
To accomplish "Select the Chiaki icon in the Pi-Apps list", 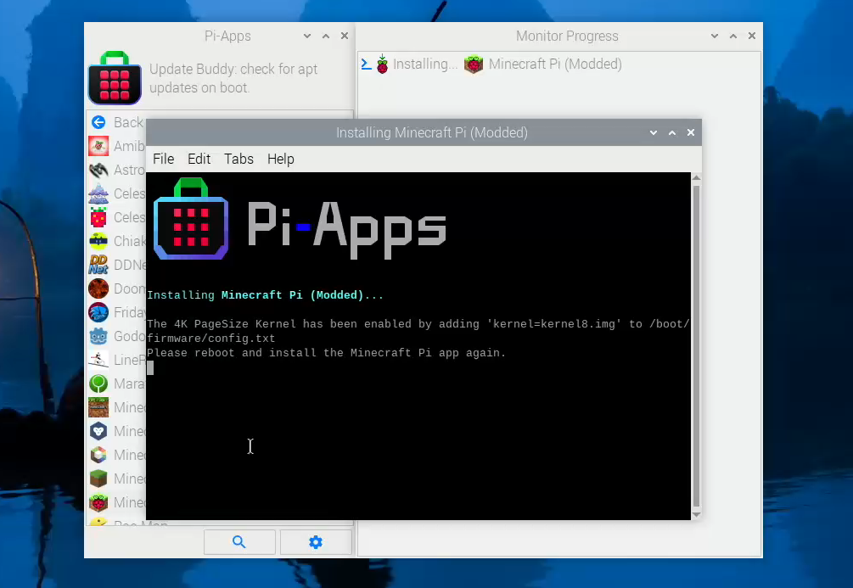I will point(98,241).
